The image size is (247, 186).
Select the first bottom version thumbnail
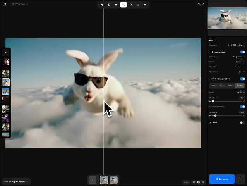pyautogui.click(x=104, y=180)
